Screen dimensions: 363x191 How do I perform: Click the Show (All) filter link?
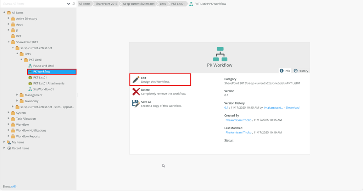coord(14,187)
